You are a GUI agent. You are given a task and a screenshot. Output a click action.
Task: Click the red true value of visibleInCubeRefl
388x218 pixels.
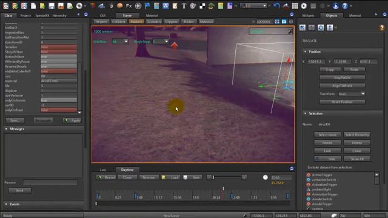[x=59, y=71]
